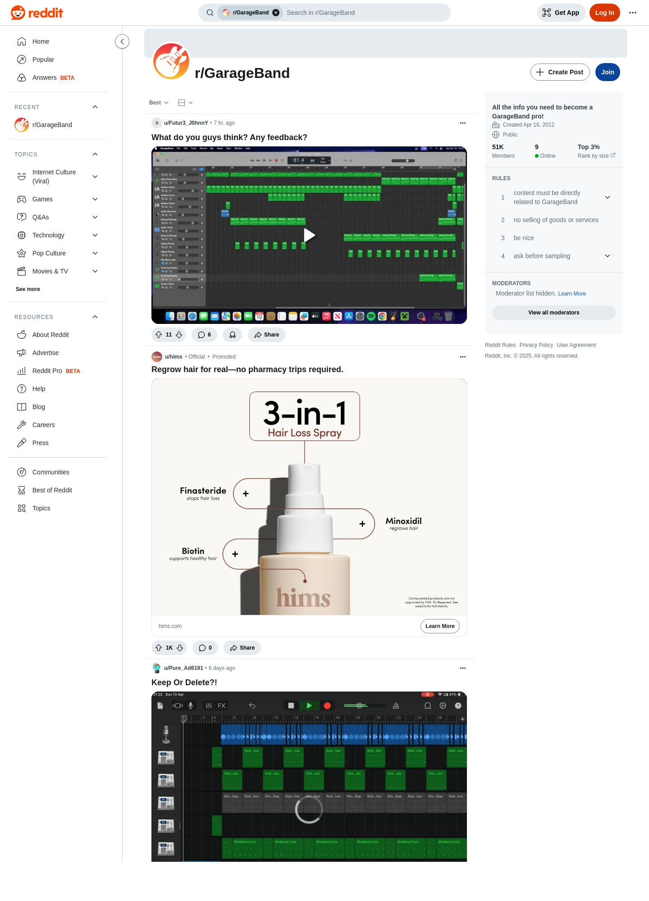Open About Reddit in the sidebar
This screenshot has height=901, width=649.
click(57, 335)
